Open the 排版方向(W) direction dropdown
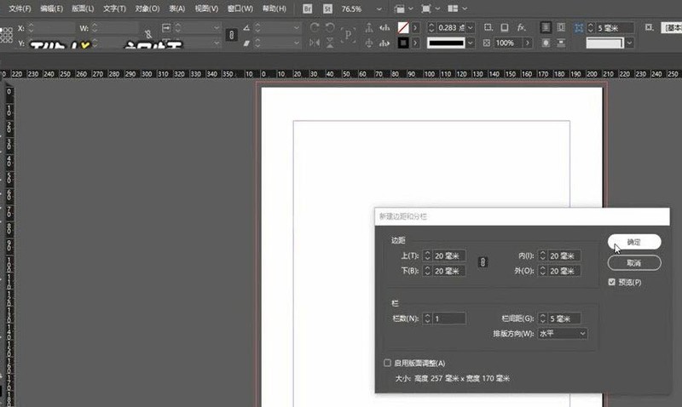The width and height of the screenshot is (682, 407). pos(562,334)
